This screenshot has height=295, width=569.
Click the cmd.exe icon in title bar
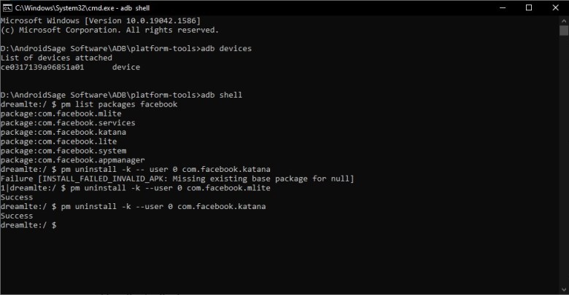(x=7, y=8)
